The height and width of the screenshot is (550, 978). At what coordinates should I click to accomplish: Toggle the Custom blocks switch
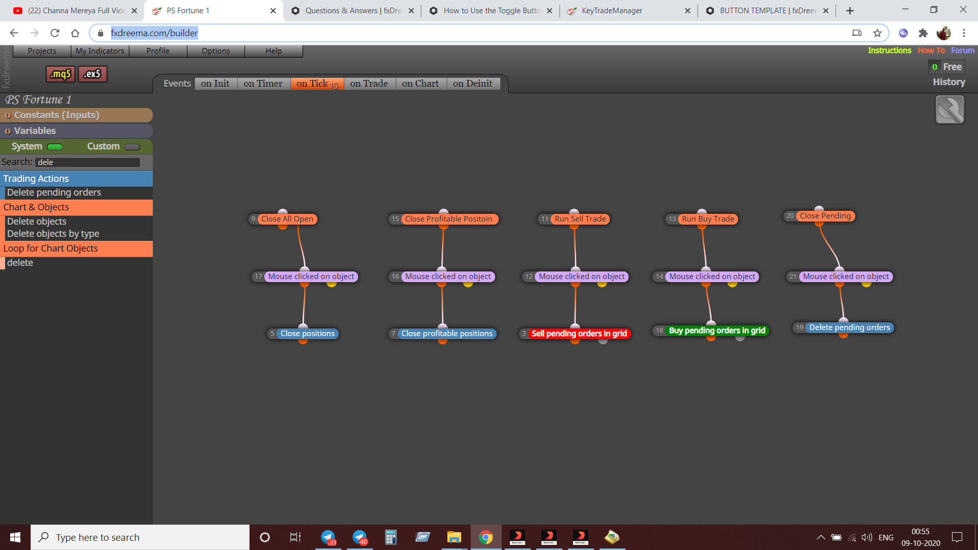coord(132,147)
